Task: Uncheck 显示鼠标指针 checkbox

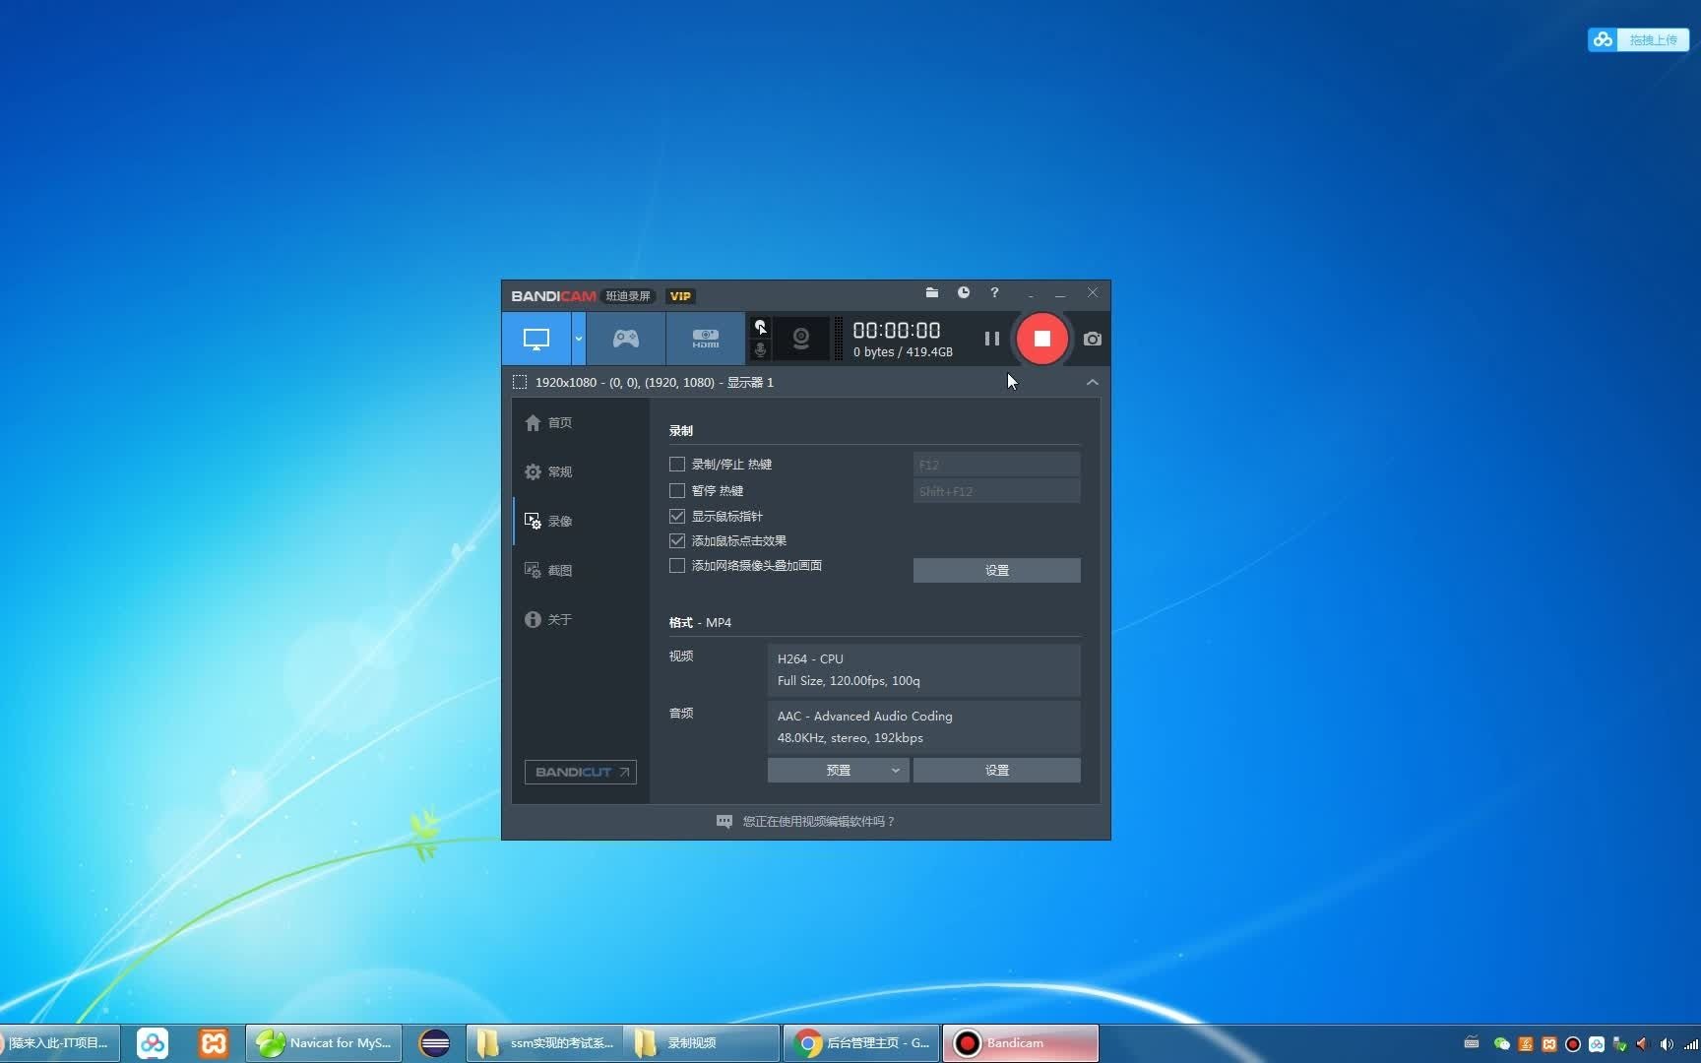Action: pos(677,516)
